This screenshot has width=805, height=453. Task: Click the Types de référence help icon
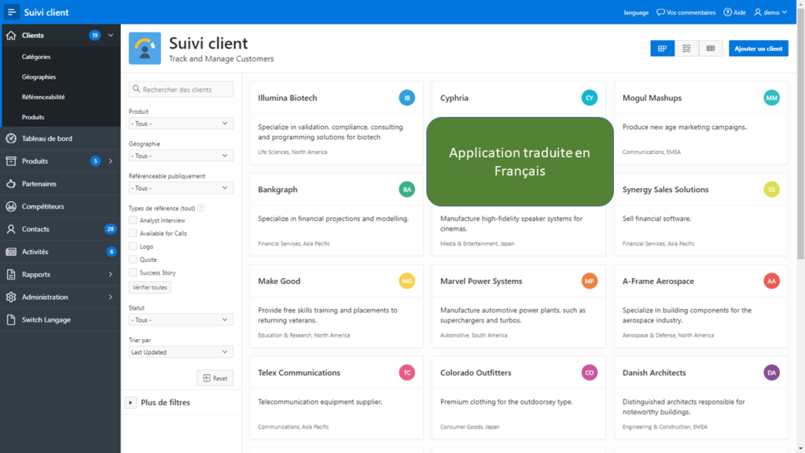[201, 208]
